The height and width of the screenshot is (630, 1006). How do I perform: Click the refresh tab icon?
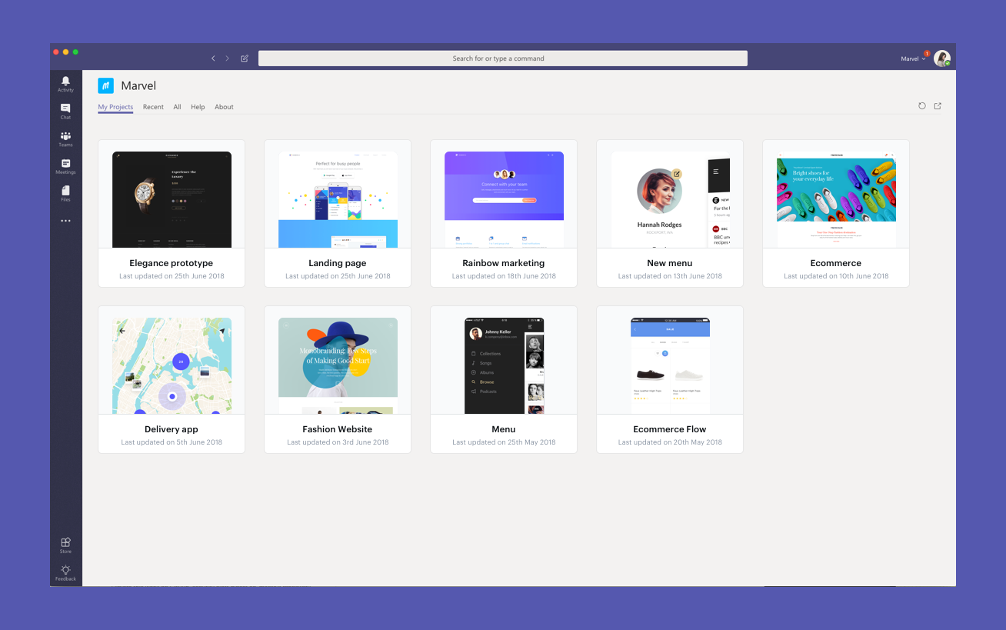coord(922,106)
